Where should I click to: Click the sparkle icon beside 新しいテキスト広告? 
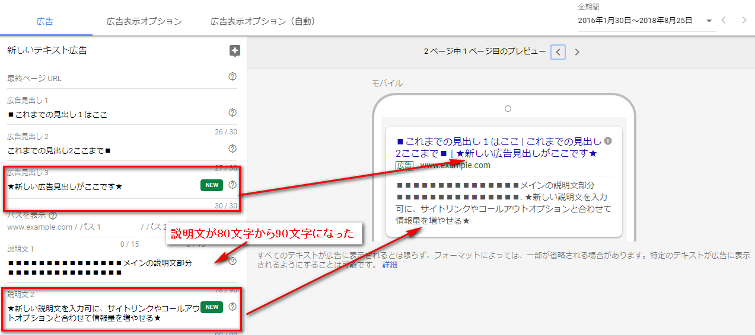tap(235, 51)
